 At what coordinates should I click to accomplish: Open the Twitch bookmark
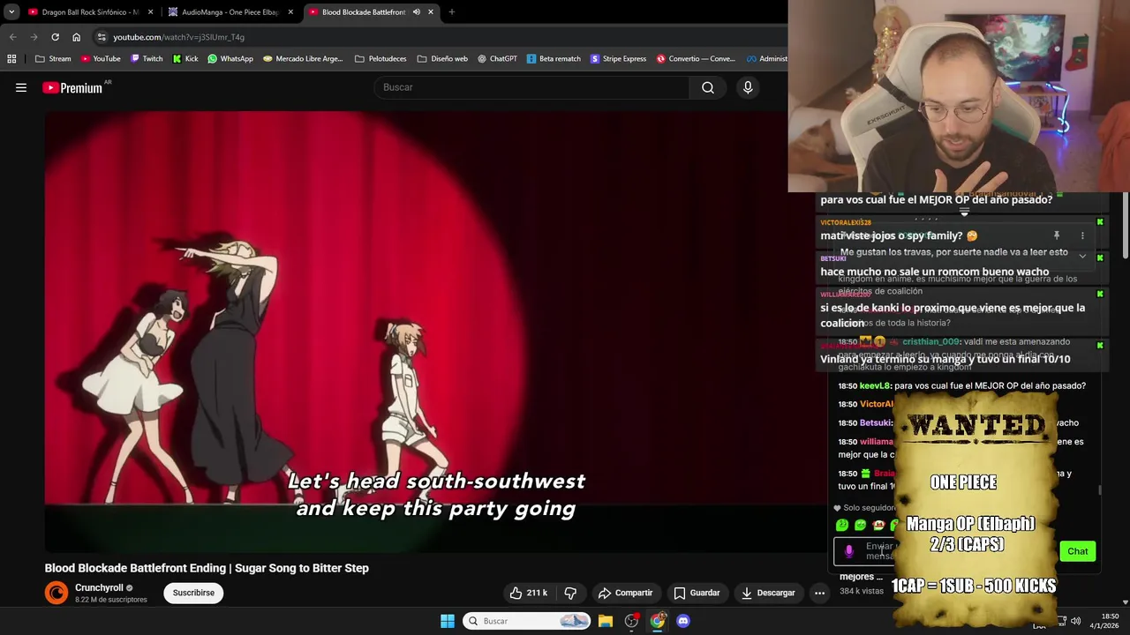[147, 59]
